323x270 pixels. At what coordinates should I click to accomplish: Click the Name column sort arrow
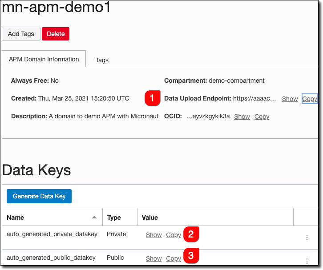tap(94, 218)
